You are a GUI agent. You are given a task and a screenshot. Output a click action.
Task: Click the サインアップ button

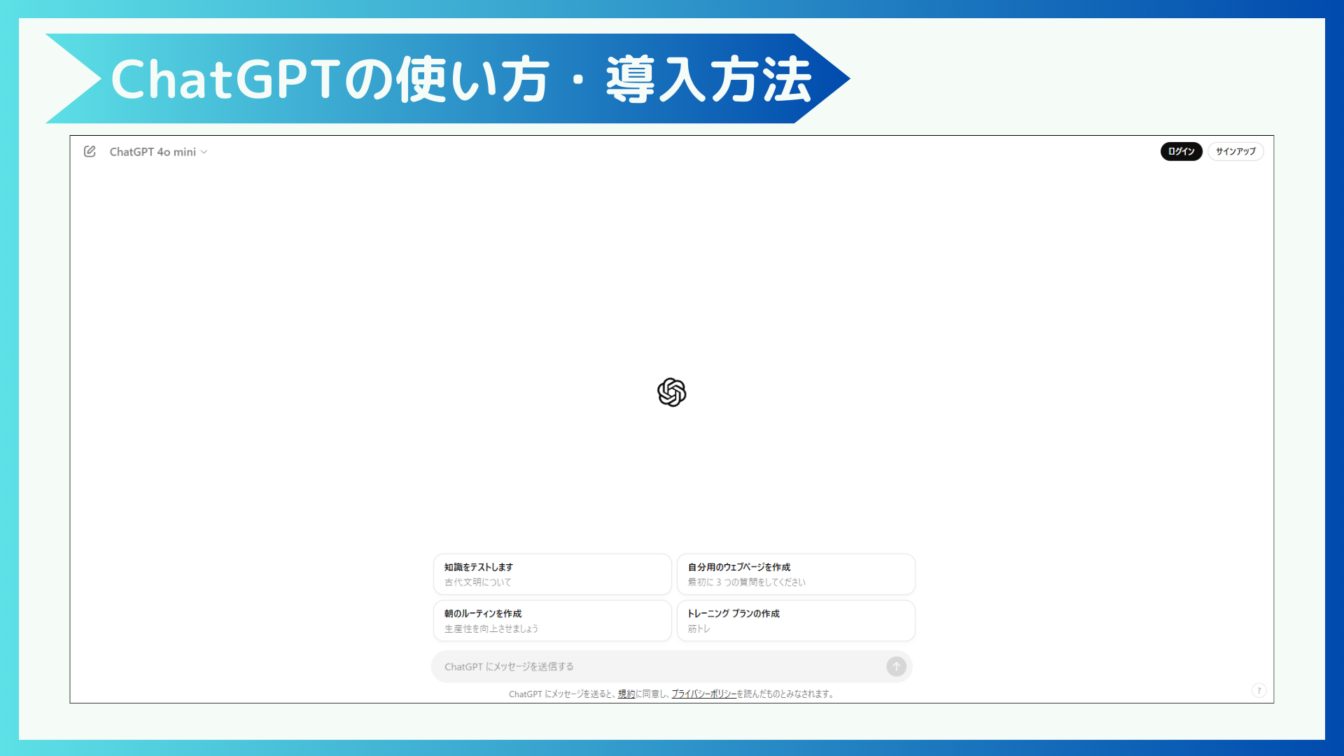pyautogui.click(x=1235, y=151)
